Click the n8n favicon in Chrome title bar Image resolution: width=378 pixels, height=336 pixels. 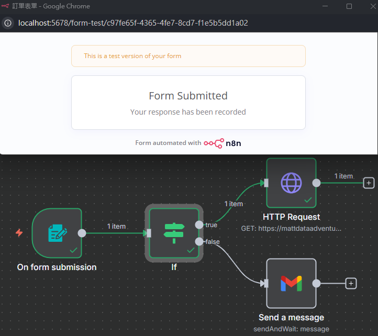coord(5,6)
